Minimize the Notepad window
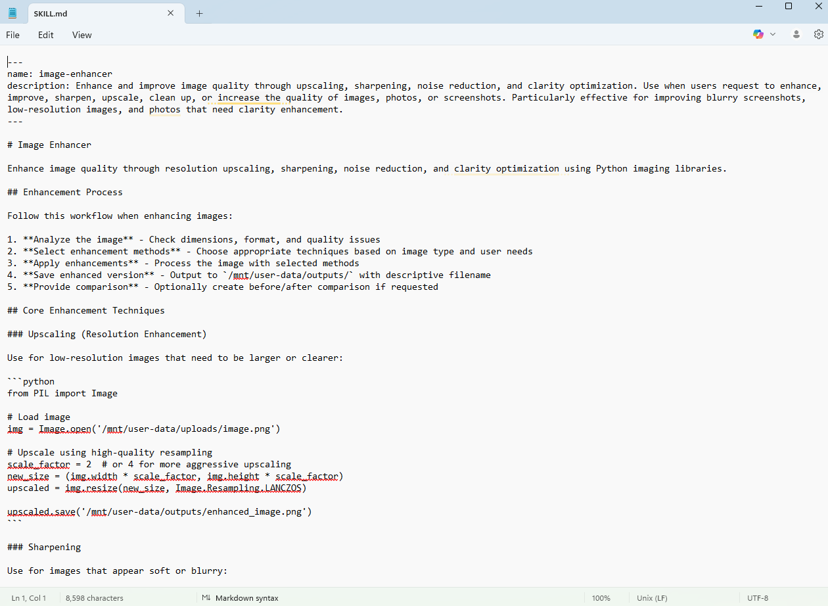 coord(759,7)
